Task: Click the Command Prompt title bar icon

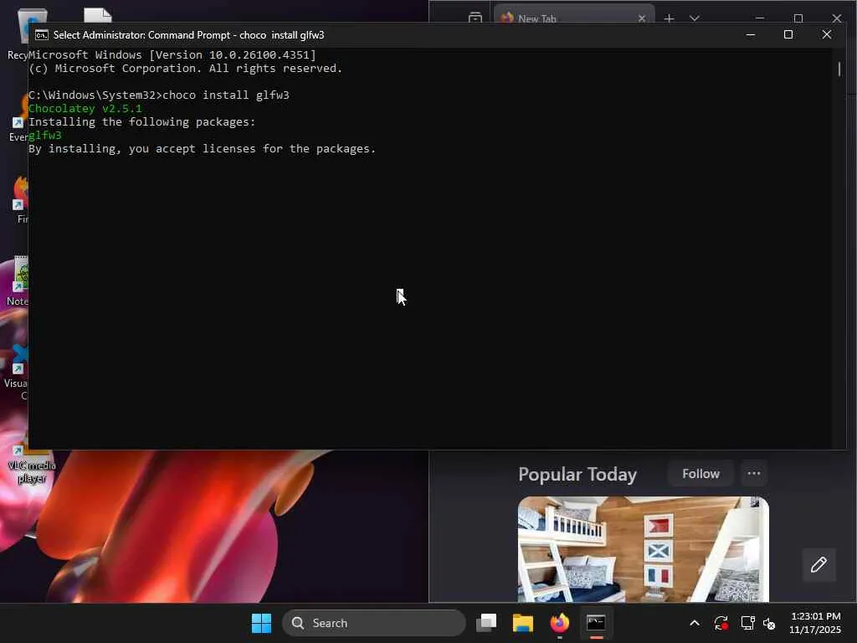Action: 42,35
